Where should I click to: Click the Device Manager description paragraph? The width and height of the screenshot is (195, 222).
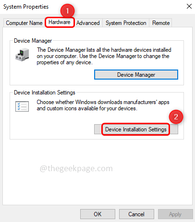tap(104, 56)
